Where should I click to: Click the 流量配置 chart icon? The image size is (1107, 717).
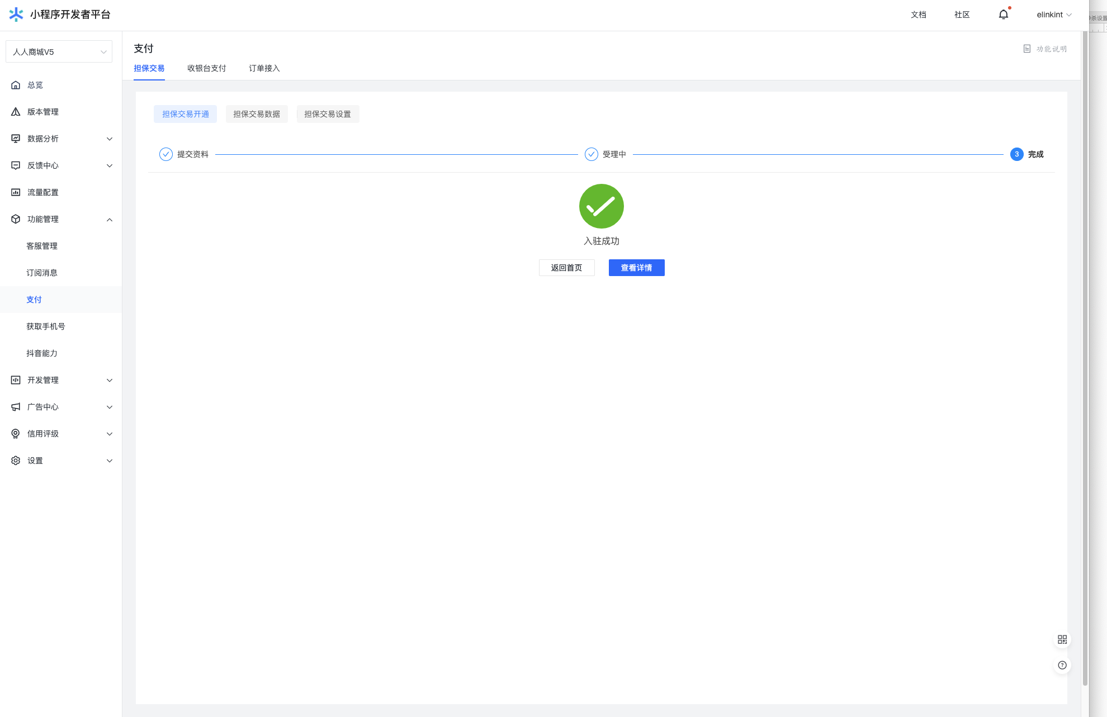(x=16, y=192)
